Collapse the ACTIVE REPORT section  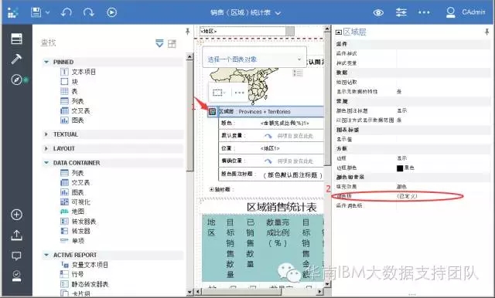(x=46, y=255)
